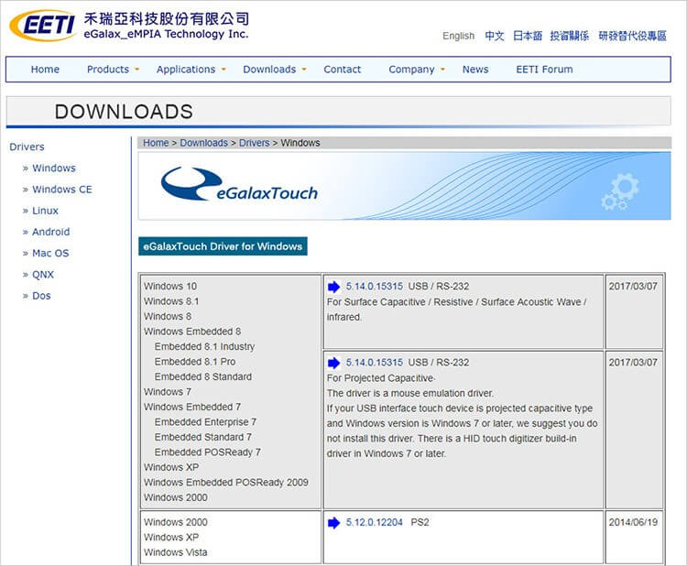Open the Downloads dropdown arrow
Viewport: 687px width, 566px height.
(x=304, y=70)
